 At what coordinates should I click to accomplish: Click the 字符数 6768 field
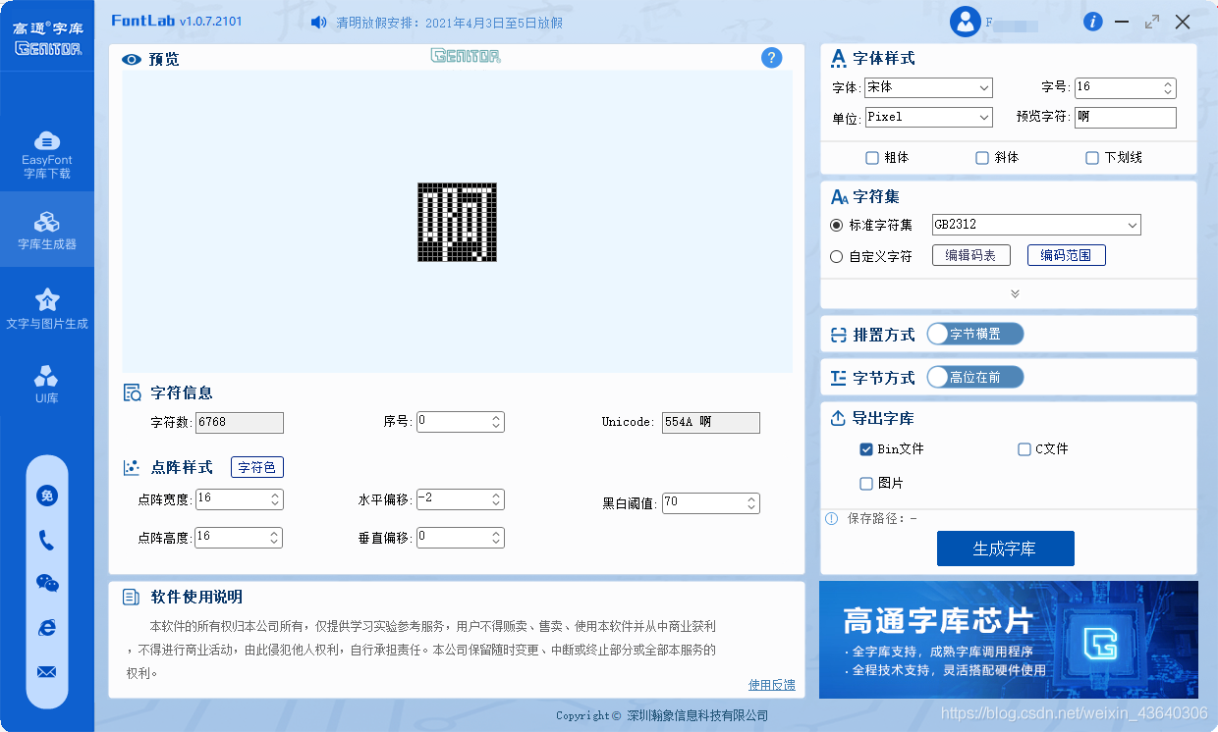pyautogui.click(x=240, y=422)
